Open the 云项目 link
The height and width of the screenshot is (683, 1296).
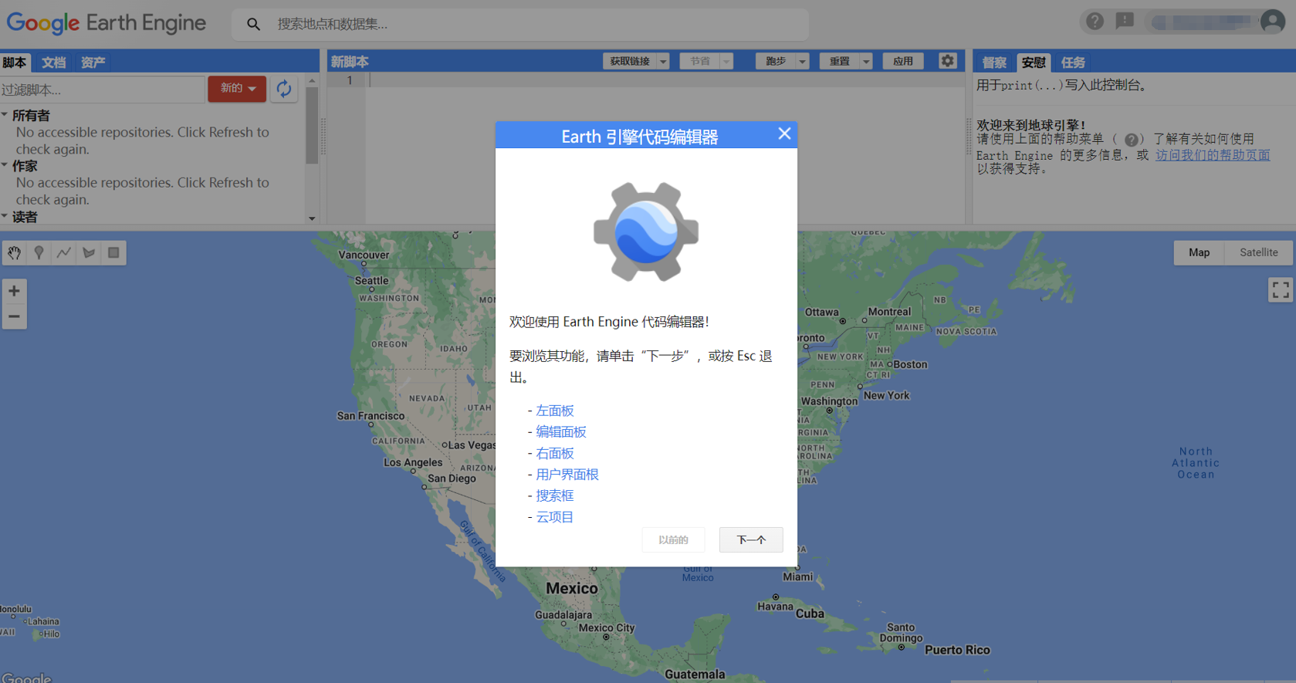(555, 517)
